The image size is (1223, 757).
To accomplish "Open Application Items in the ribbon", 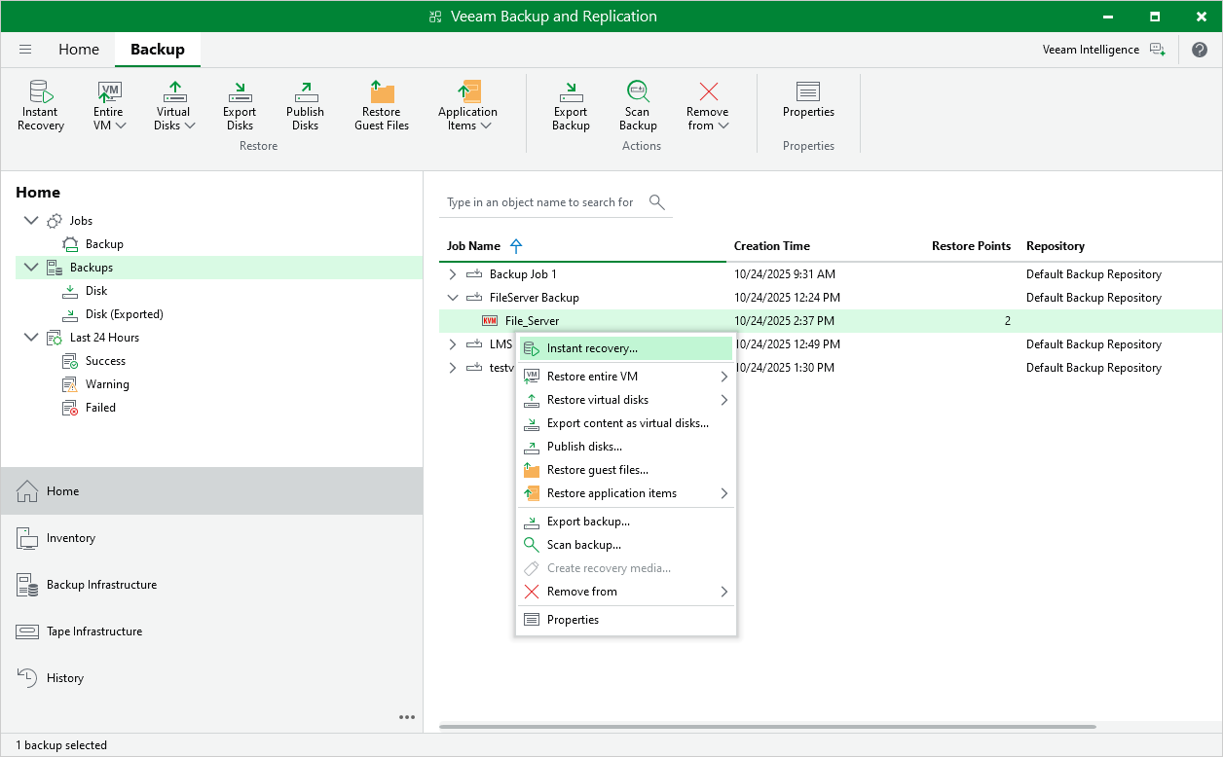I will (467, 105).
